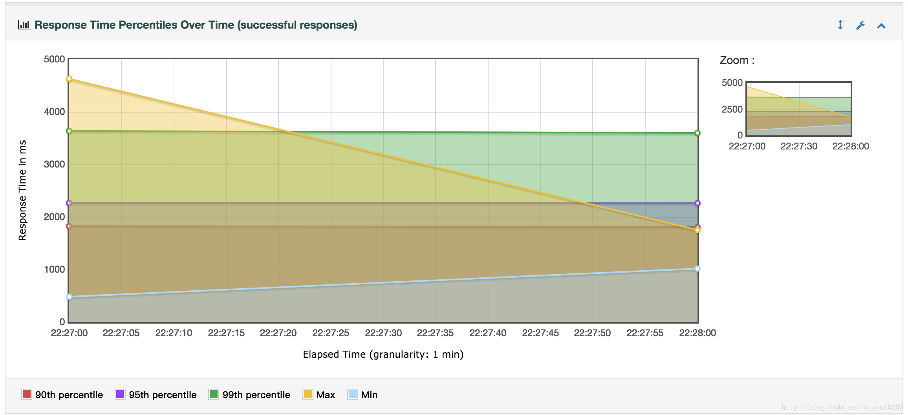Open the wrench settings icon

(x=860, y=25)
